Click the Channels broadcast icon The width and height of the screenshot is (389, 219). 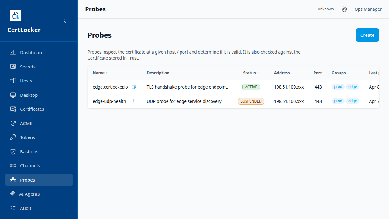(13, 166)
